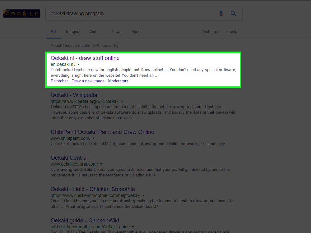311x233 pixels.
Task: Expand the arrow beside www.oekakicentral.com URL
Action: click(101, 164)
